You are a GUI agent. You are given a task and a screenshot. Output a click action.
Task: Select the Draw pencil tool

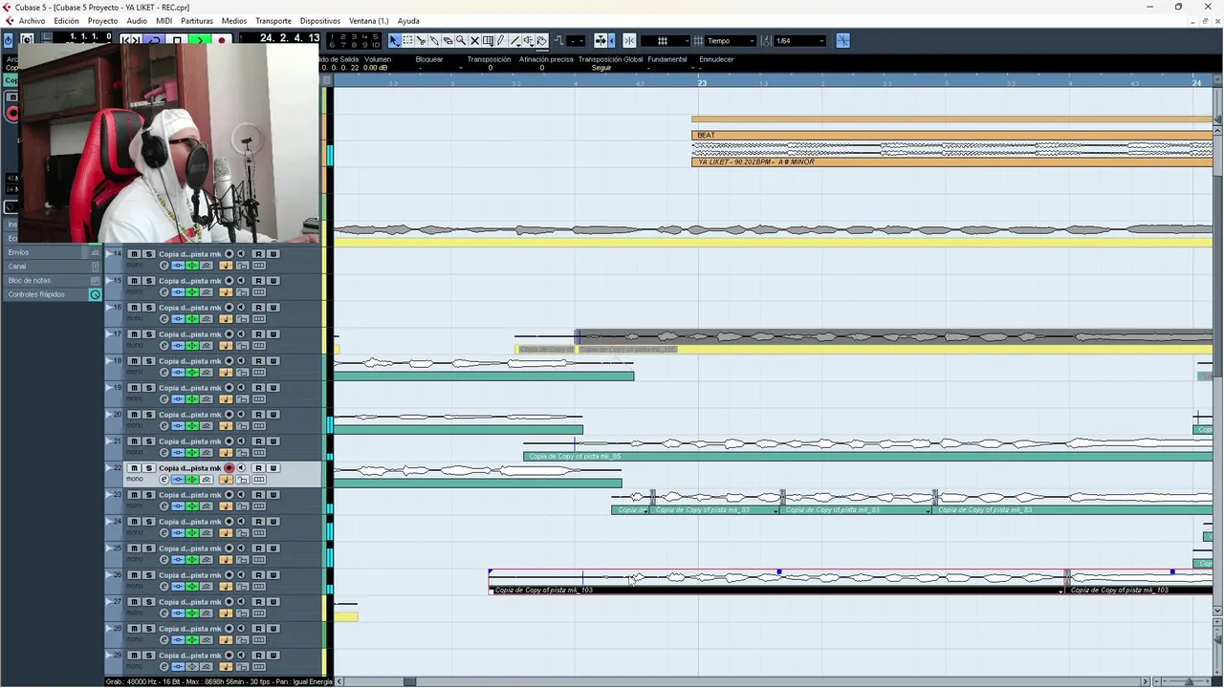coord(501,41)
